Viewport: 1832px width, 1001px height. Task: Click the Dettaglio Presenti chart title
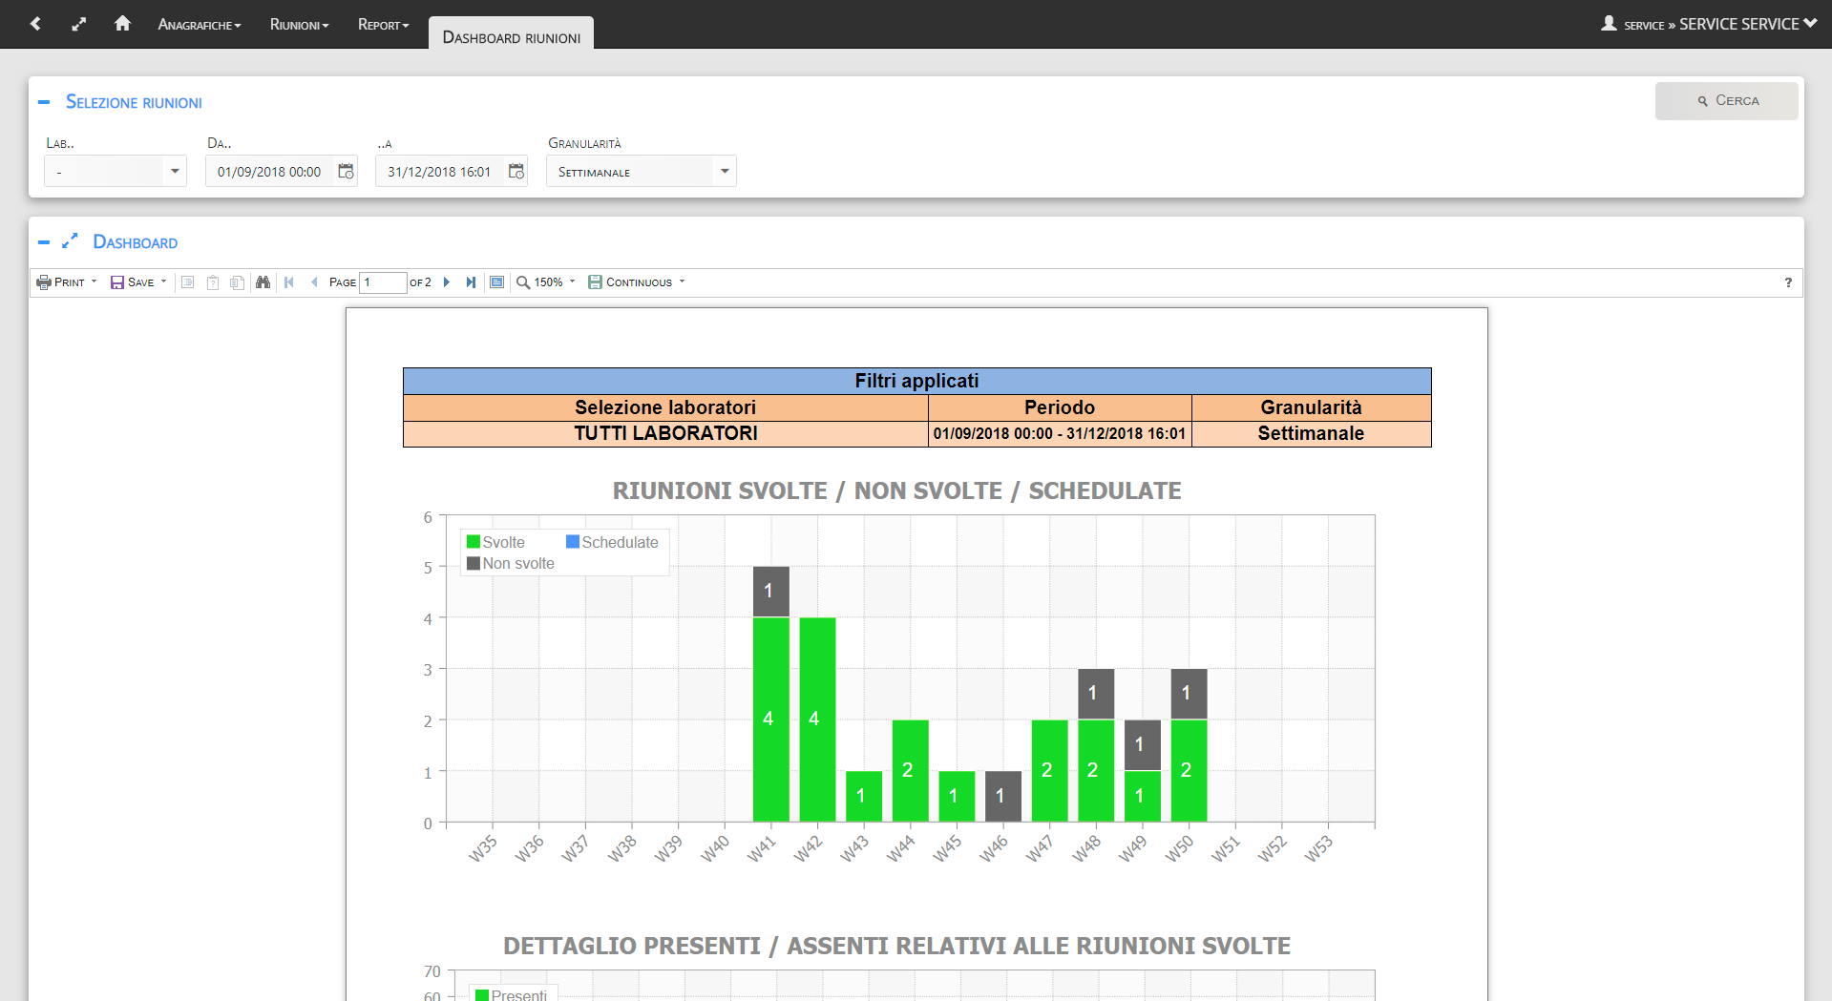pyautogui.click(x=896, y=946)
